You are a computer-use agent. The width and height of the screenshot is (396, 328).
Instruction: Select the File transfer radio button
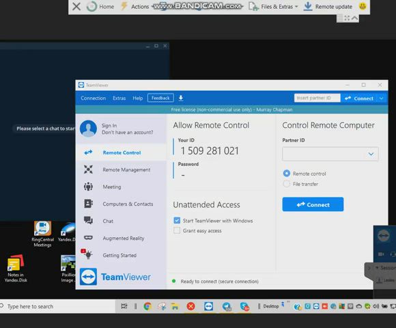coord(286,184)
